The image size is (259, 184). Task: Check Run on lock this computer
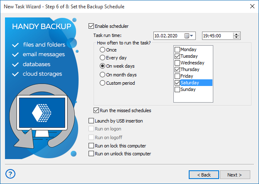[x=91, y=146]
